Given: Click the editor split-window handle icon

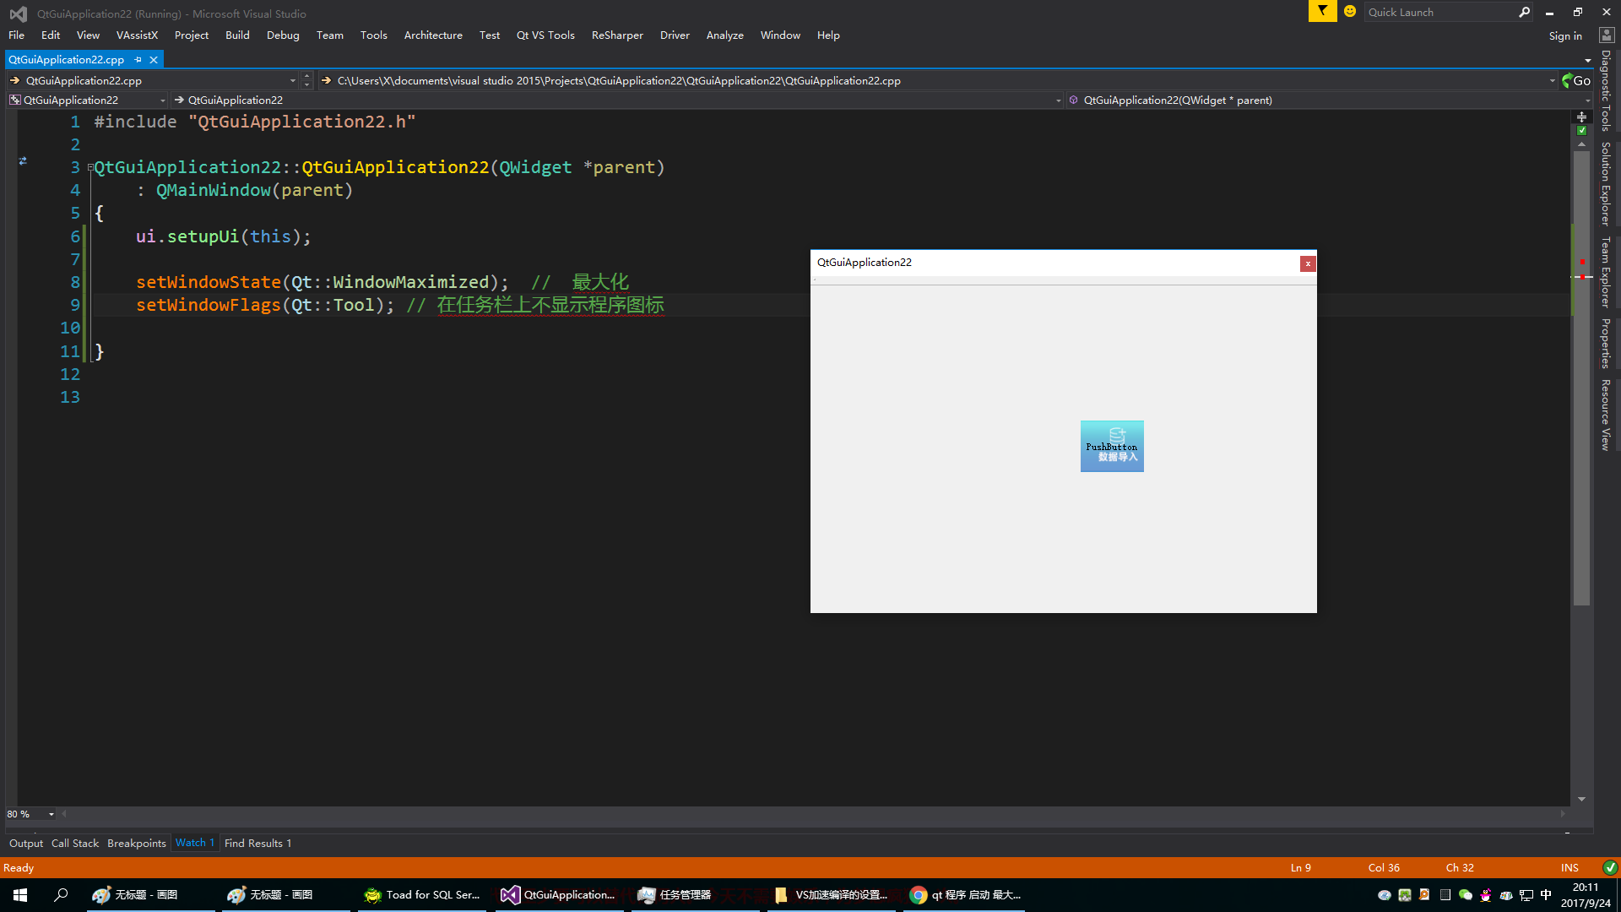Looking at the screenshot, I should (x=1581, y=117).
